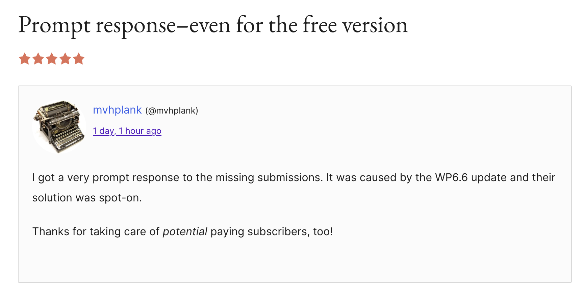Screen dimensions: 585x294
Task: Click the first rating star
Action: (x=25, y=59)
